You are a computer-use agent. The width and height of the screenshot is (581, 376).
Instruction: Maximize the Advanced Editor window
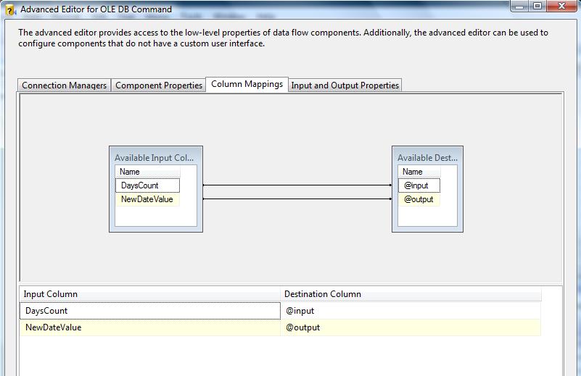(x=537, y=7)
